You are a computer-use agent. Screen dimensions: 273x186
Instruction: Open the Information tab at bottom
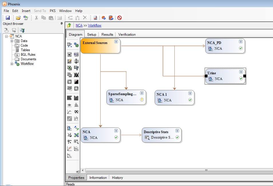click(98, 178)
